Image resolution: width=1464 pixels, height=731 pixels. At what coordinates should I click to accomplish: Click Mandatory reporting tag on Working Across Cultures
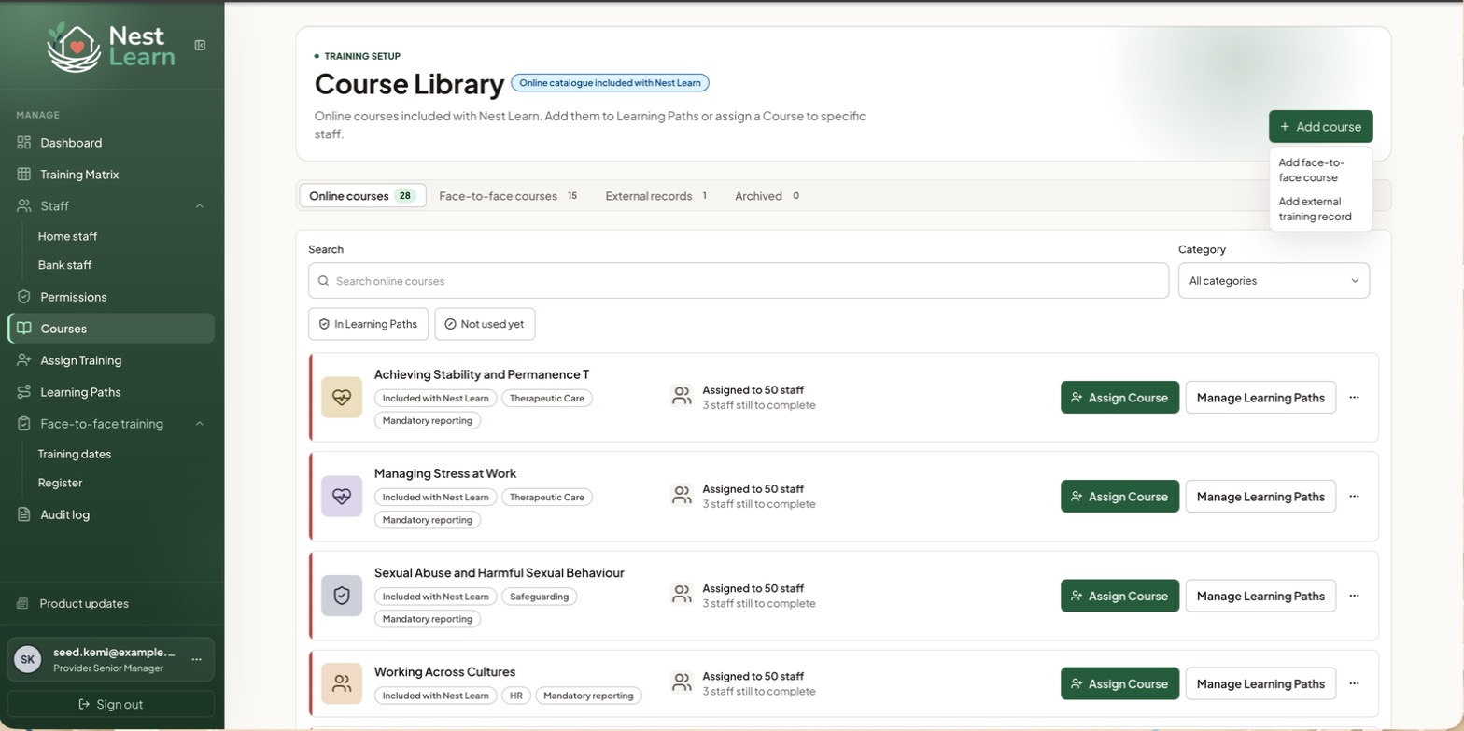tap(588, 696)
